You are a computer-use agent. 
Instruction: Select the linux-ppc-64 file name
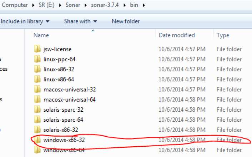pyautogui.click(x=59, y=59)
